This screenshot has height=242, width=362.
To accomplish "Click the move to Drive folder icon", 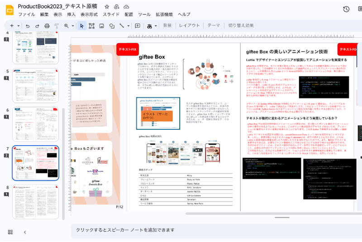I will (x=117, y=7).
